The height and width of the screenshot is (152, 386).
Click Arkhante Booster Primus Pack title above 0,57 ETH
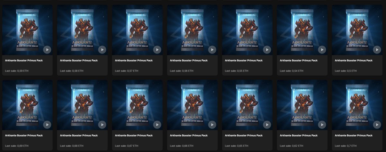pyautogui.click(x=134, y=60)
